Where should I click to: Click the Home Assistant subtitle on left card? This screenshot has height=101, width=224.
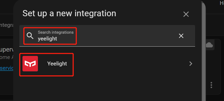(x=7, y=57)
